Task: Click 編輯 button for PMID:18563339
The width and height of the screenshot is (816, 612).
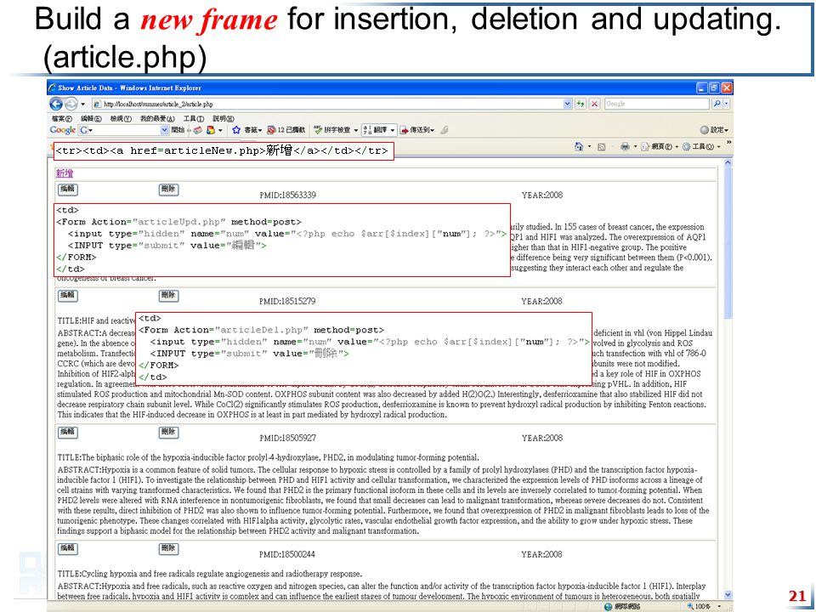Action: [x=68, y=189]
